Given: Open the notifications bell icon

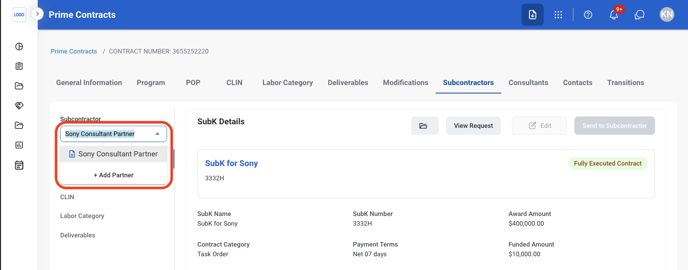Looking at the screenshot, I should [x=614, y=15].
